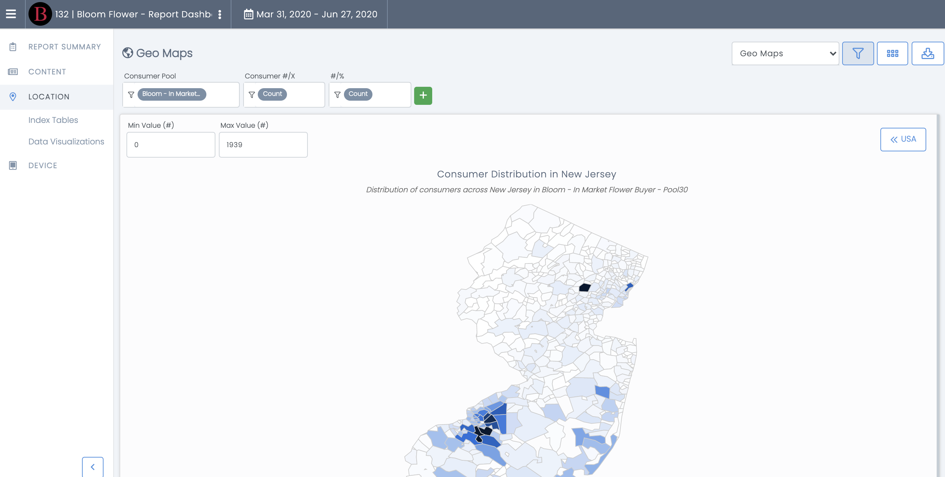This screenshot has width=945, height=477.
Task: Open the Consumer #/X Count filter
Action: (x=284, y=94)
